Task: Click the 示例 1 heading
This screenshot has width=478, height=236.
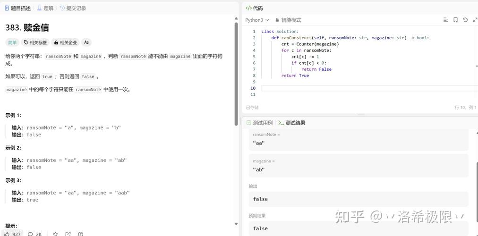Action: (13, 116)
